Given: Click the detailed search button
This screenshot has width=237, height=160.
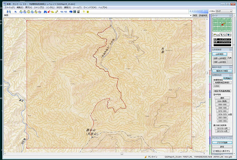Looking at the screenshot, I should [x=203, y=15].
